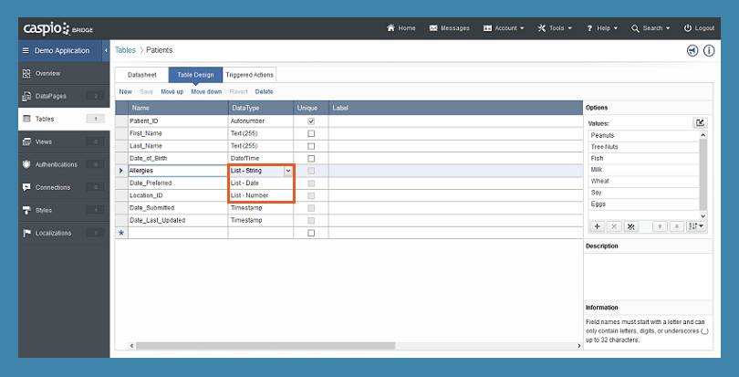739x377 pixels.
Task: Click the DataType column header
Action: 261,108
